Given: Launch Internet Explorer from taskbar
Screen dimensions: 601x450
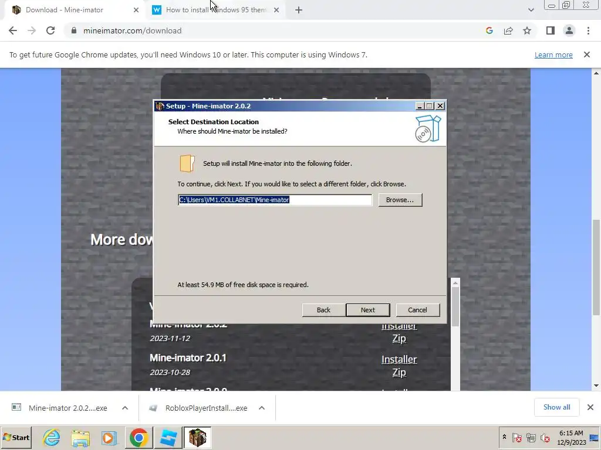Looking at the screenshot, I should point(52,437).
